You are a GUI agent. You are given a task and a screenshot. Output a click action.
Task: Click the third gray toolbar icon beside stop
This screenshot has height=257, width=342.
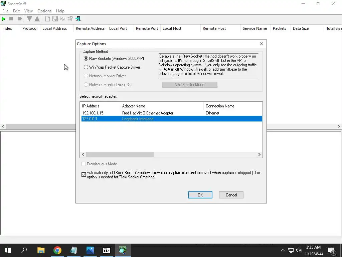coord(19,19)
